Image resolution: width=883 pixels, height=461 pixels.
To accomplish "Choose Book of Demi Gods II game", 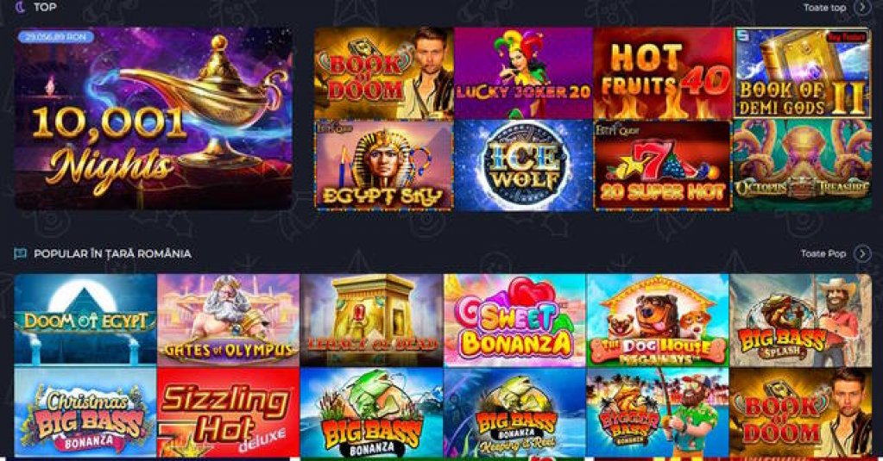I will coord(803,73).
